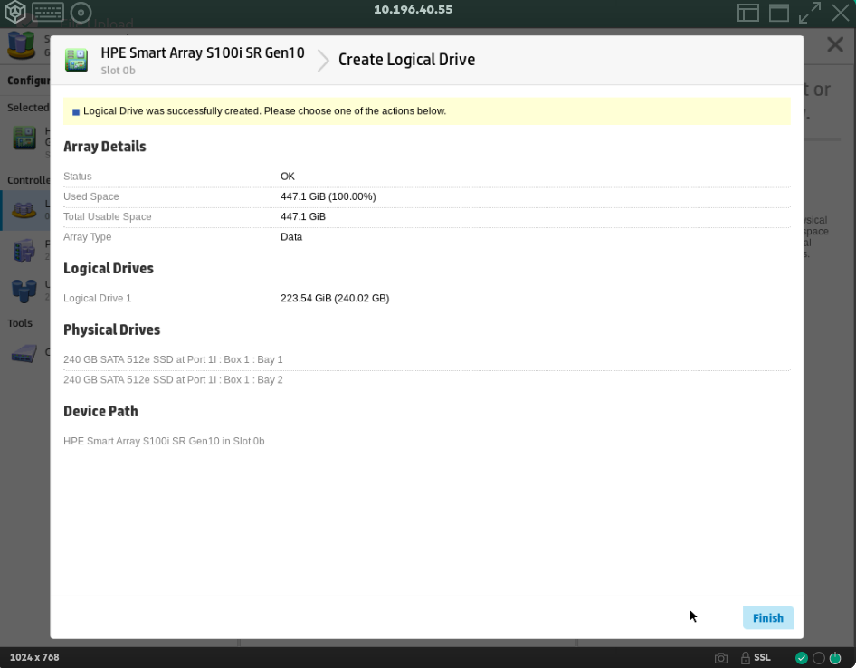Screen dimensions: 856x668
Task: Toggle full screen arrows icon
Action: tap(810, 13)
